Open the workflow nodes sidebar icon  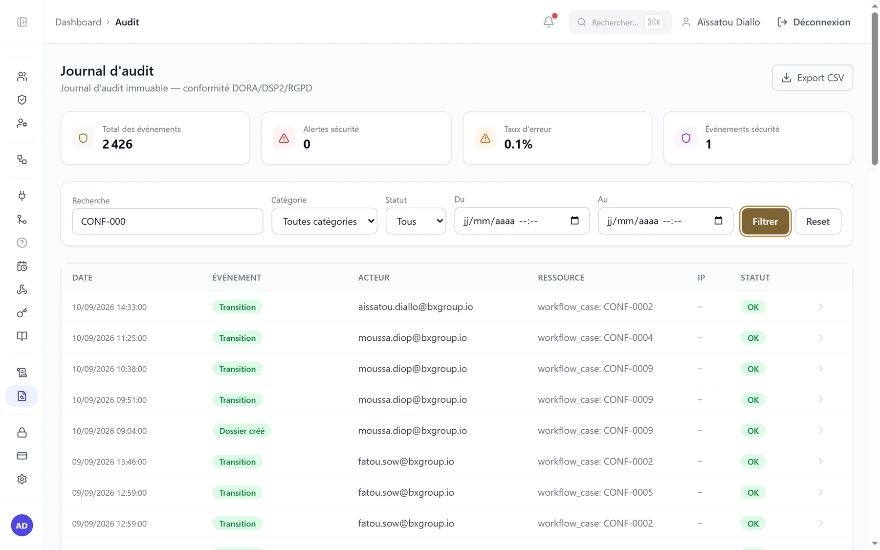pos(22,159)
